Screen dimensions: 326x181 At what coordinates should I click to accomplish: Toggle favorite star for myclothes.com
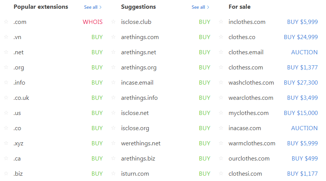coord(221,113)
